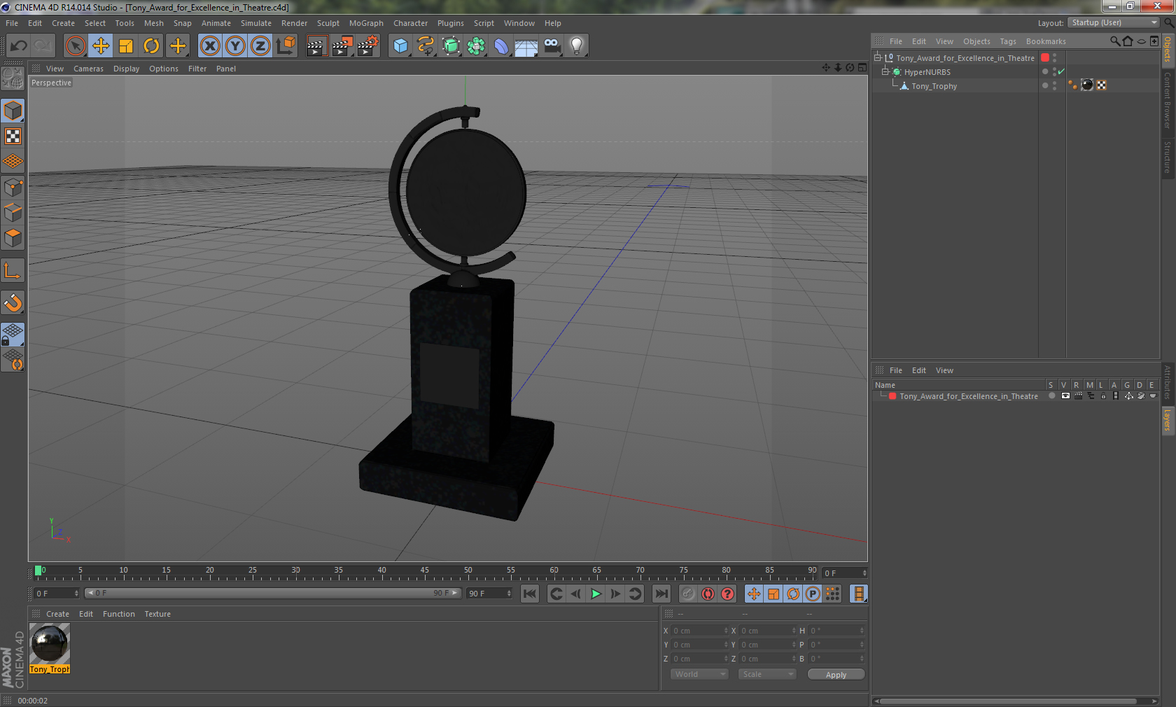Play the animation forward
The height and width of the screenshot is (707, 1176).
pyautogui.click(x=596, y=594)
